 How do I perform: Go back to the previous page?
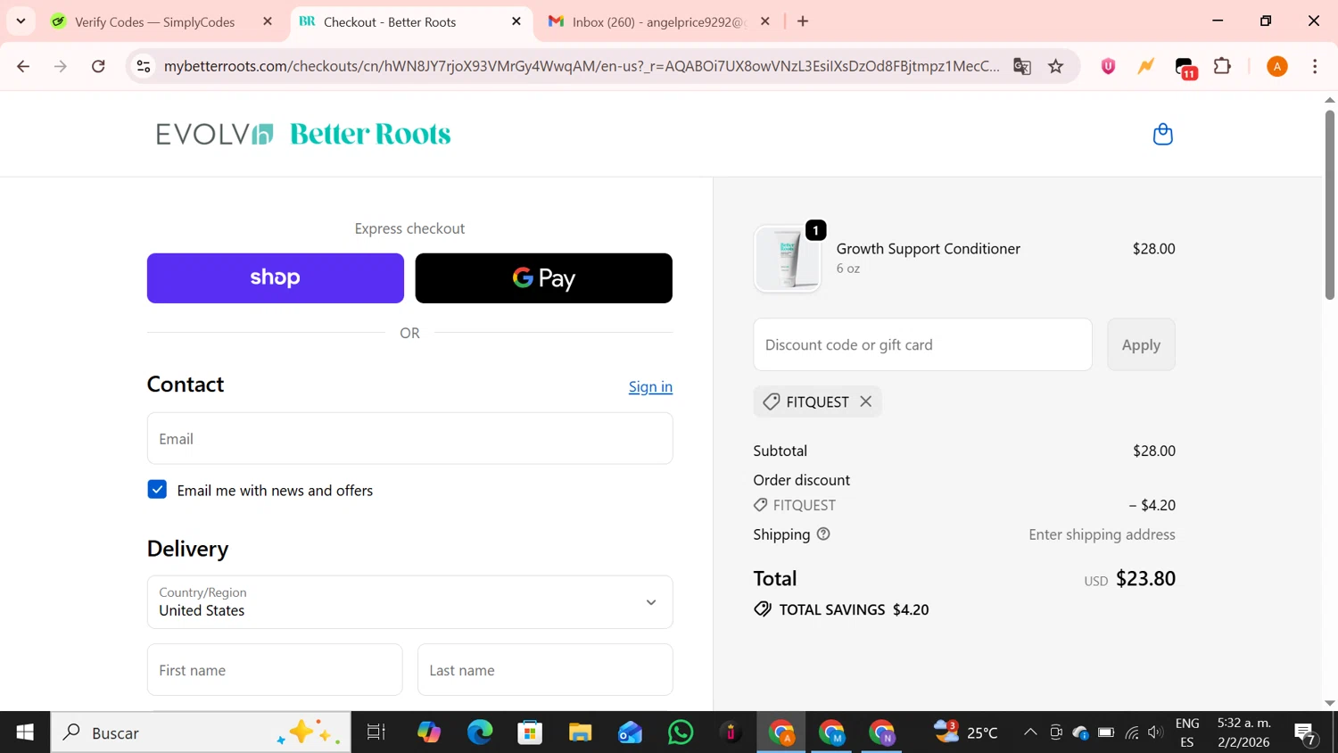[x=23, y=66]
